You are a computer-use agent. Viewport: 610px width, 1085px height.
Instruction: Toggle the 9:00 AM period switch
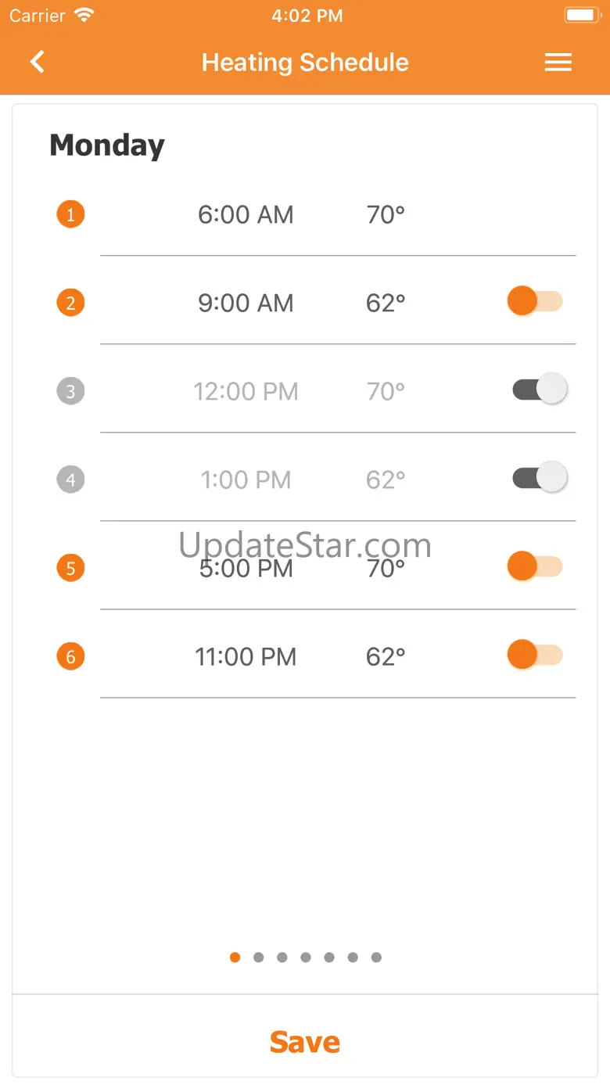(x=536, y=301)
